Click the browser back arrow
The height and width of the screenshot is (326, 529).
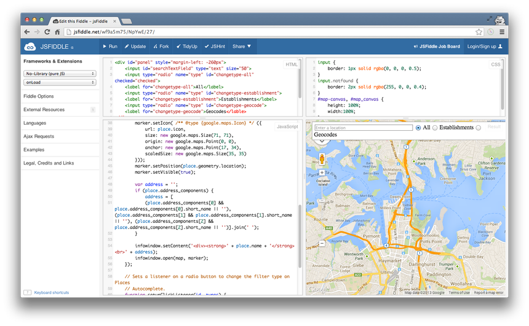(x=28, y=32)
